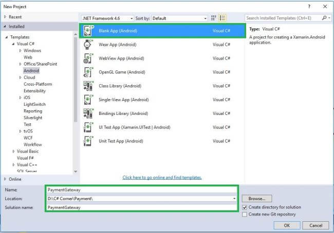Select the Web template category
334x233 pixels.
[28, 57]
